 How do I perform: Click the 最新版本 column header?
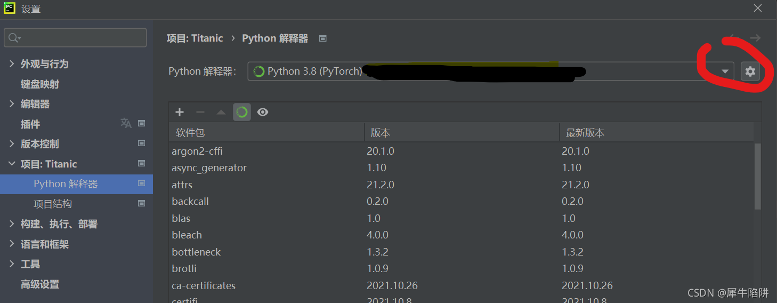[x=657, y=132]
